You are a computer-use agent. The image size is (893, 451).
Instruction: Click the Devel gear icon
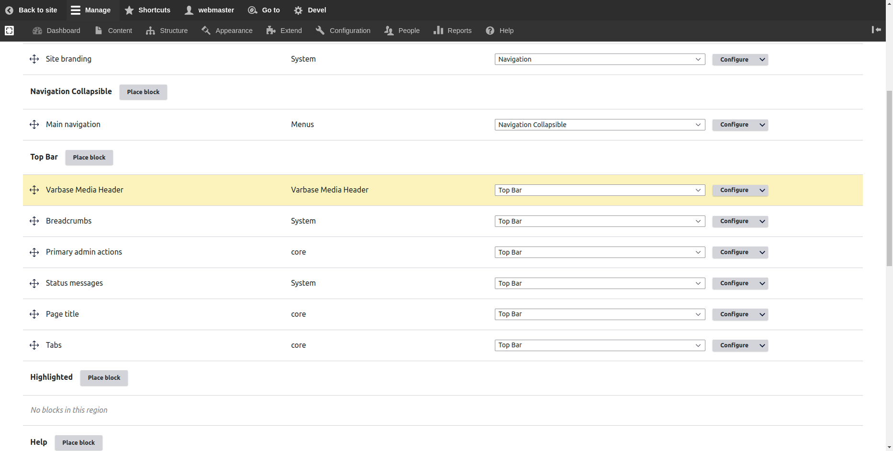298,10
